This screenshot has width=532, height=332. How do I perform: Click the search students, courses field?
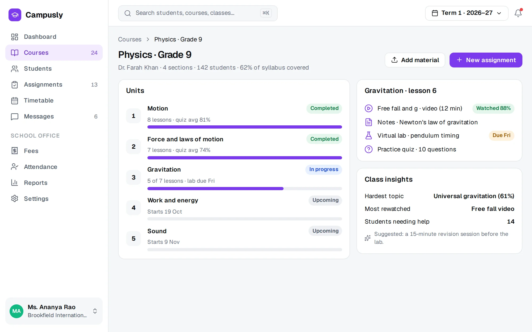coord(198,13)
